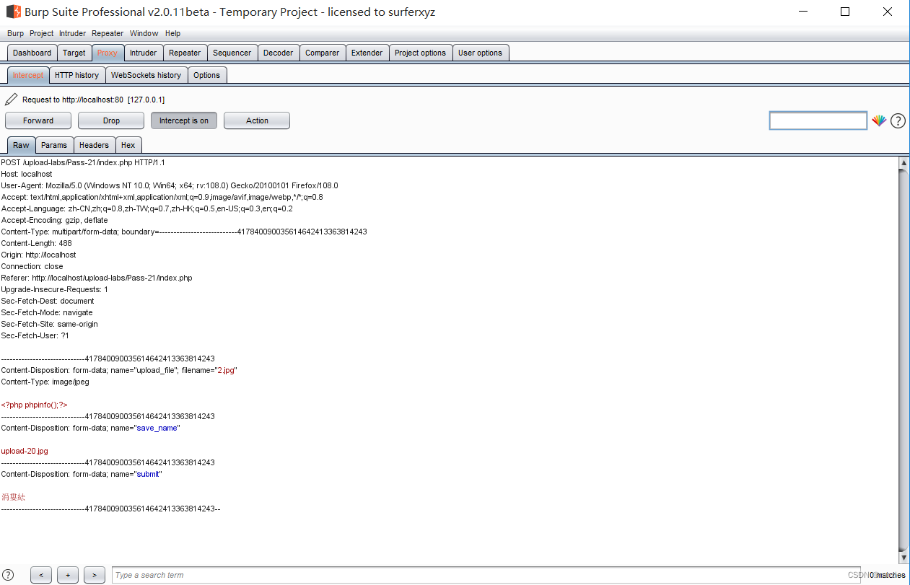
Task: Open the Intruder menu in menu bar
Action: tap(72, 33)
